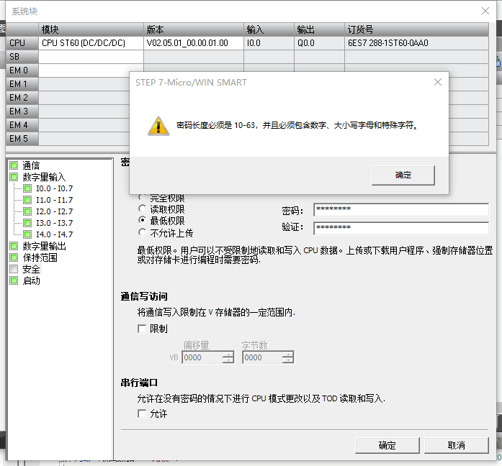
Task: Click the yellow warning icon in dialog
Action: point(158,125)
